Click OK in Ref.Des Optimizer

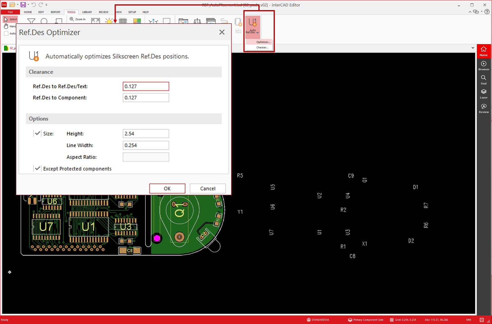click(x=167, y=188)
